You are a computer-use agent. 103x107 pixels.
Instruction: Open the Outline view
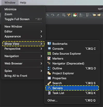[72, 68]
